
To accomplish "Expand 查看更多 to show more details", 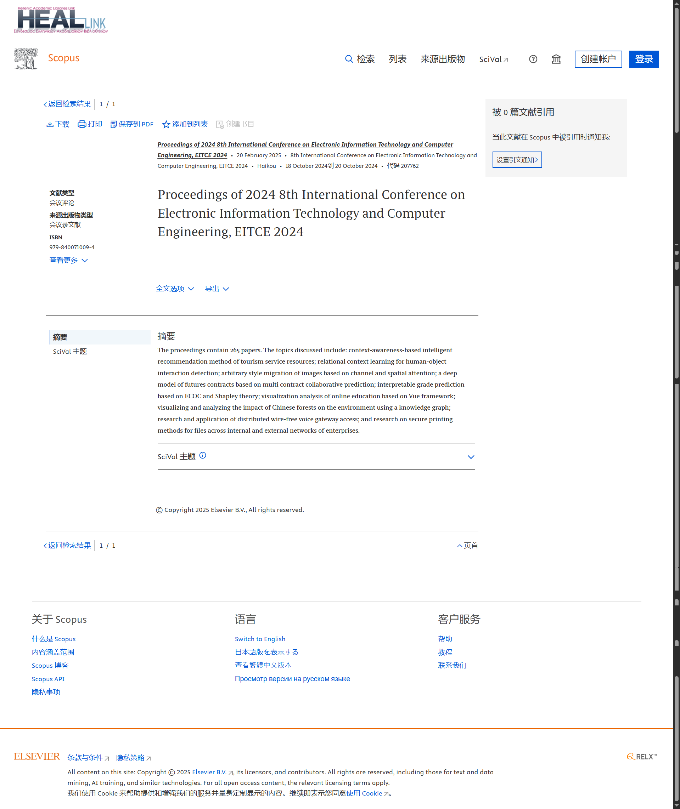I will (68, 261).
